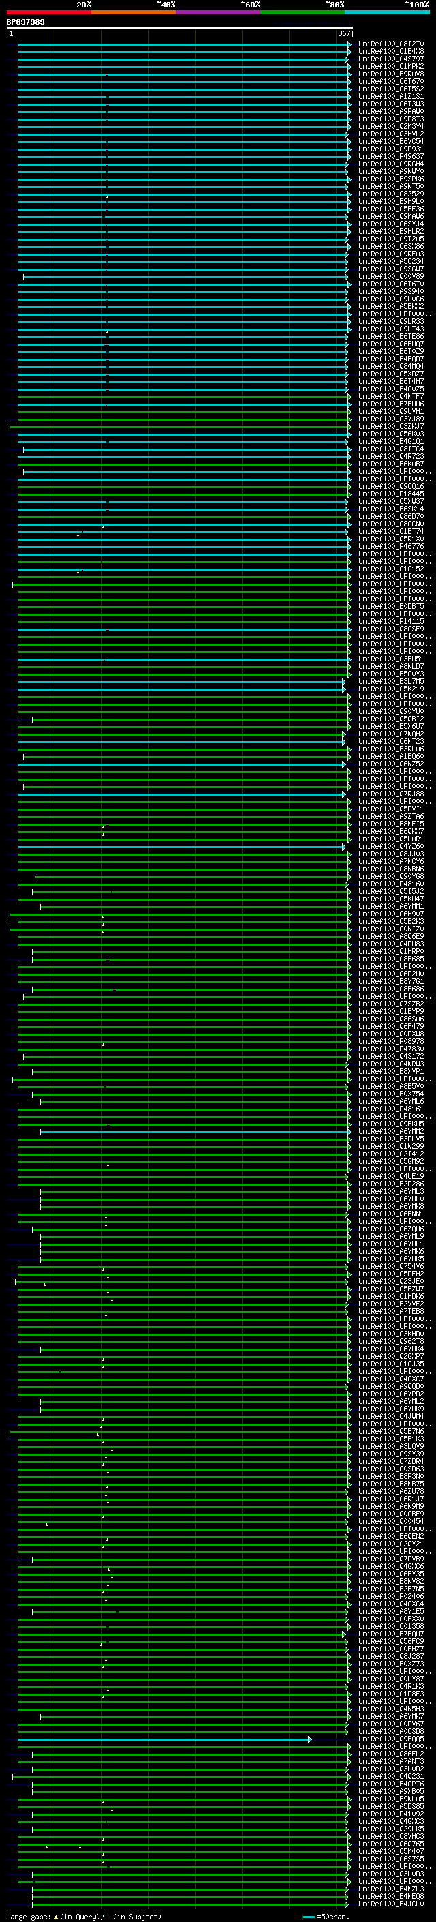The height and width of the screenshot is (1922, 436).
Task: Select the UniRef100_B5G0Y3 label
Action: [391, 674]
